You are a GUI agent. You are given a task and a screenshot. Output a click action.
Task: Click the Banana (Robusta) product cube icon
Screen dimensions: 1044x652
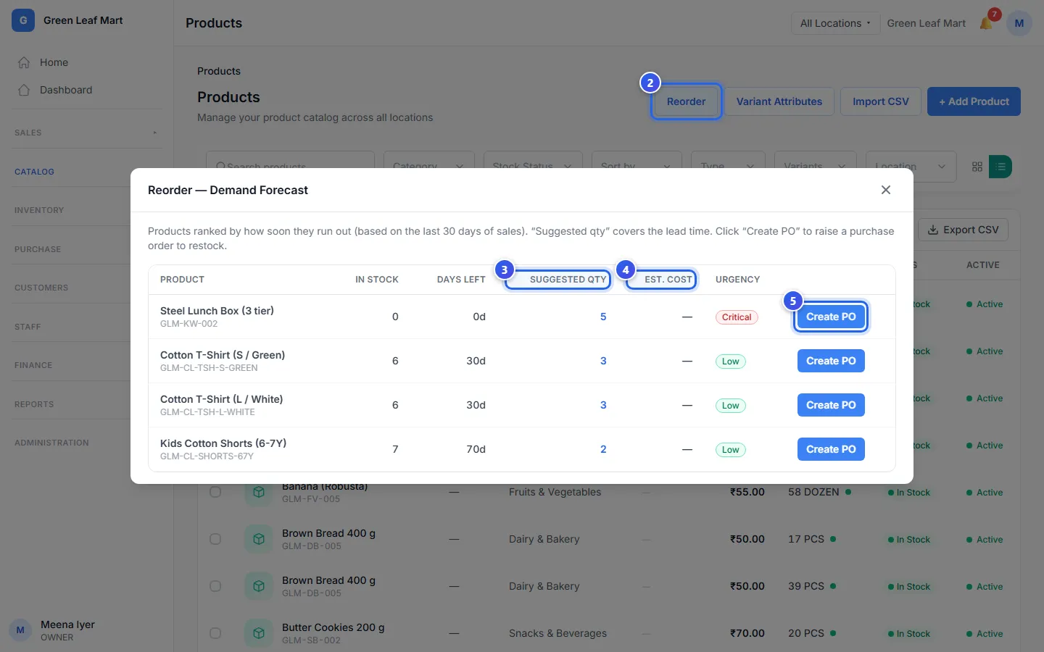[259, 492]
